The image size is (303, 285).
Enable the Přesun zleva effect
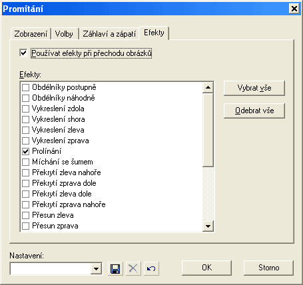[26, 215]
